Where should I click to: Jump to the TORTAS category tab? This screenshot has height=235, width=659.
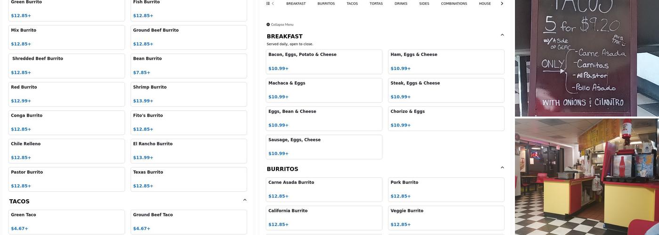coord(376,3)
